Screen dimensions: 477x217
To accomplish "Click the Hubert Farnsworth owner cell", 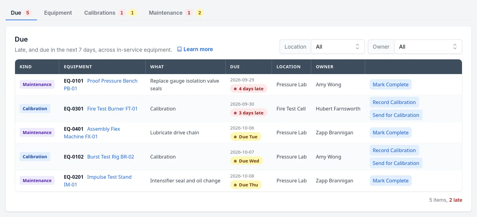I will (x=338, y=109).
